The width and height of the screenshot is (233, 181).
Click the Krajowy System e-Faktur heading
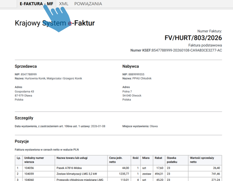[55, 23]
